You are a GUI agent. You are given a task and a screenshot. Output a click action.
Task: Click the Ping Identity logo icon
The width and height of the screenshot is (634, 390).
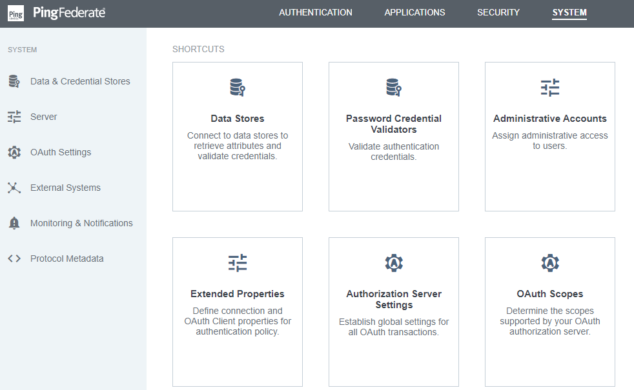coord(15,14)
